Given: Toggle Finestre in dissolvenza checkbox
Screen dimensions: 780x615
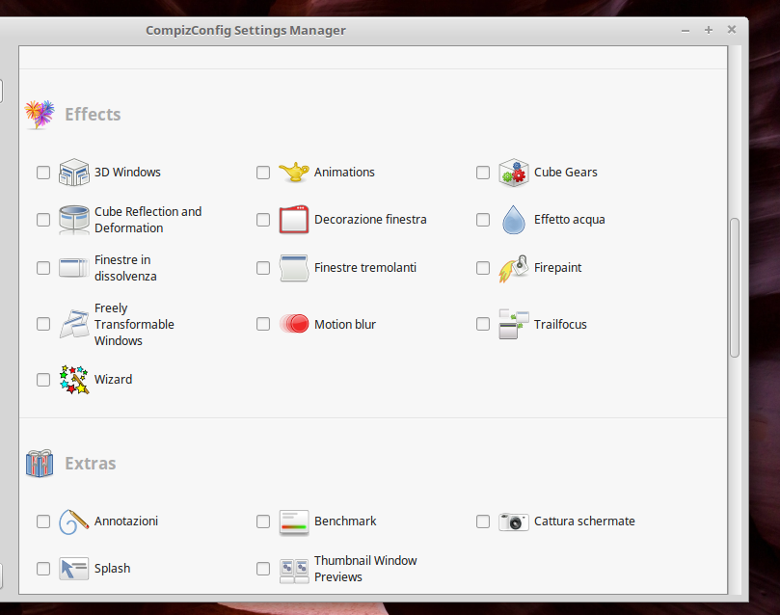Looking at the screenshot, I should (x=43, y=268).
